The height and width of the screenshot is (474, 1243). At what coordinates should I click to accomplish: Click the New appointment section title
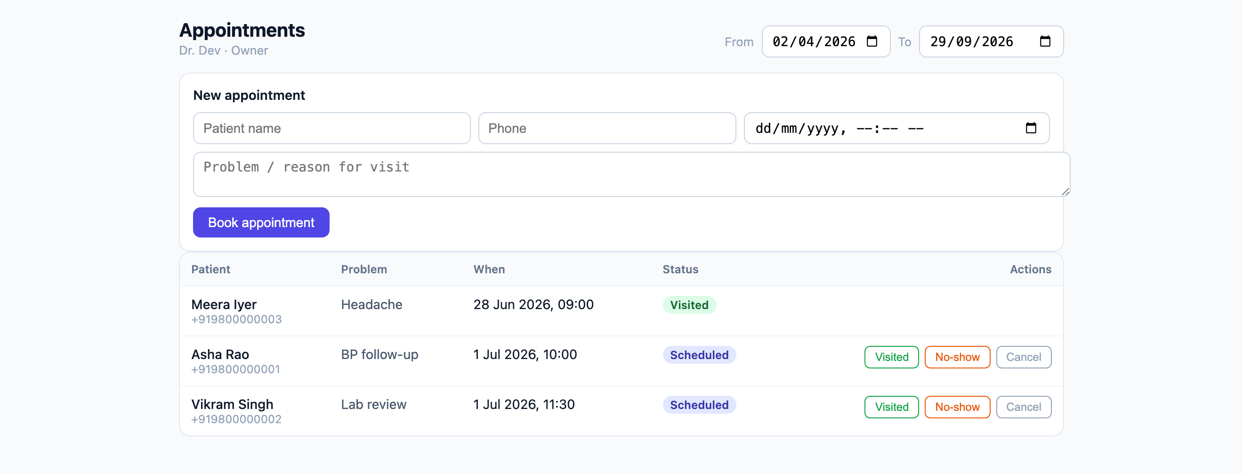click(x=249, y=96)
